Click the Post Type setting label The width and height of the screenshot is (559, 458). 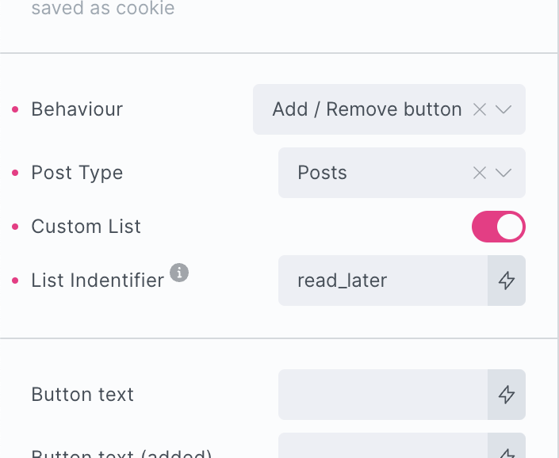[x=77, y=173]
